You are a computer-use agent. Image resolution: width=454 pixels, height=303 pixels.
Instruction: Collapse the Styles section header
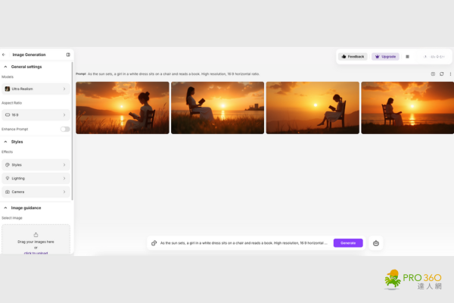pyautogui.click(x=5, y=142)
